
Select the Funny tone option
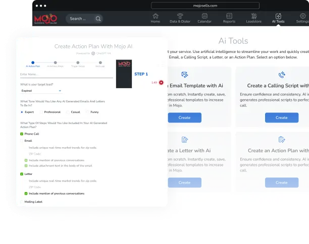click(x=87, y=112)
